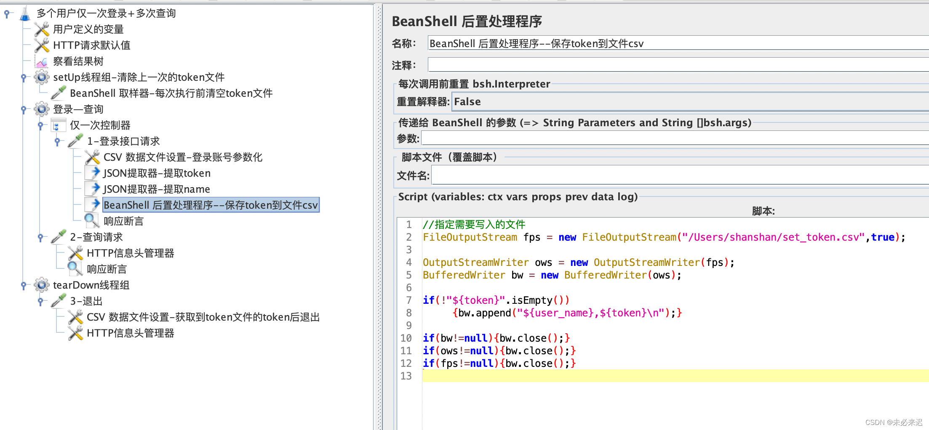The image size is (929, 430).
Task: Click the CSV 数据文件设置-获取到token文件 icon
Action: [75, 317]
